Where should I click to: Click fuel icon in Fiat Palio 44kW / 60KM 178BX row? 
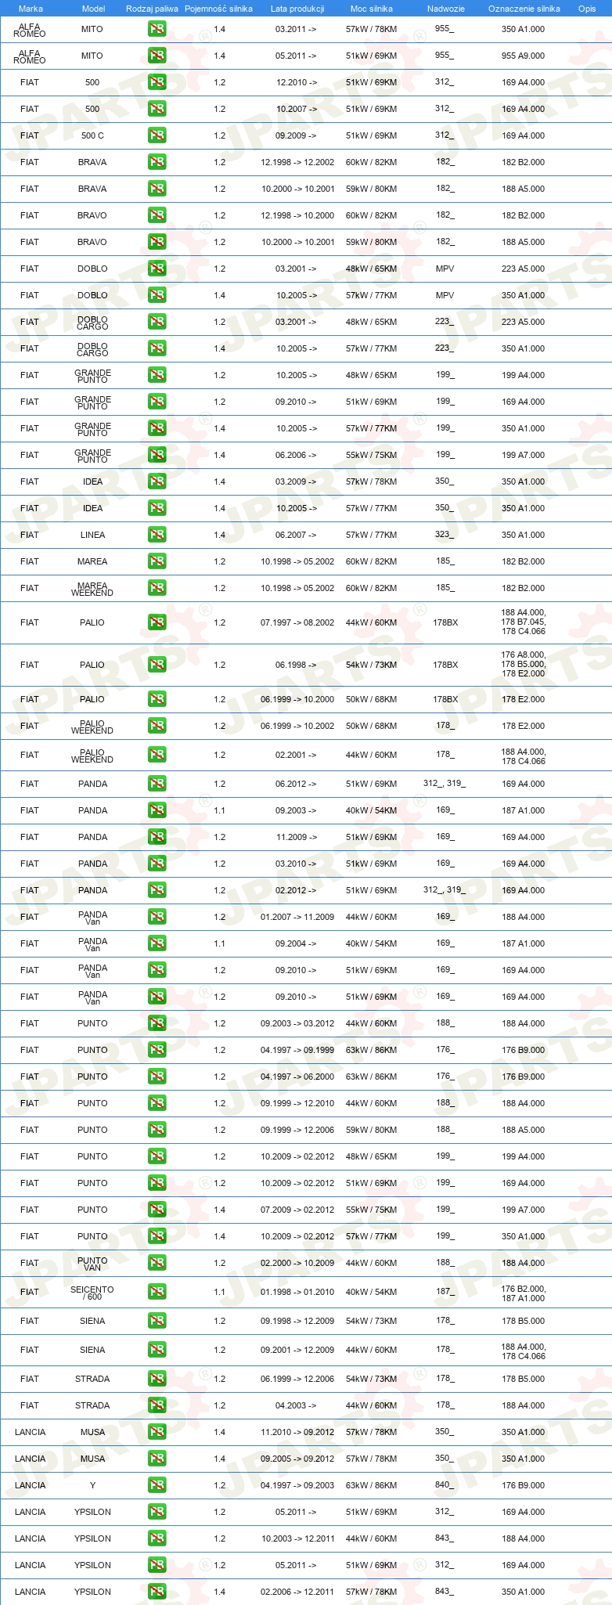tap(157, 622)
